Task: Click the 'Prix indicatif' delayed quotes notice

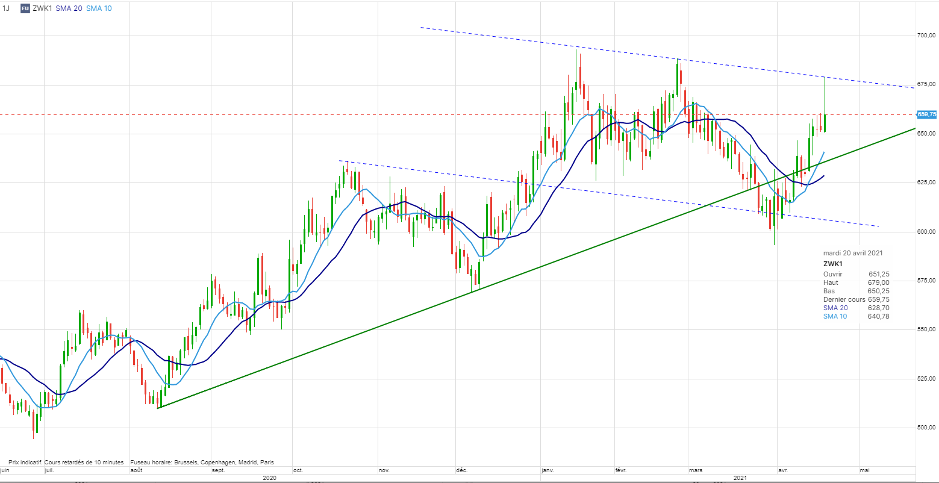Action: click(66, 463)
